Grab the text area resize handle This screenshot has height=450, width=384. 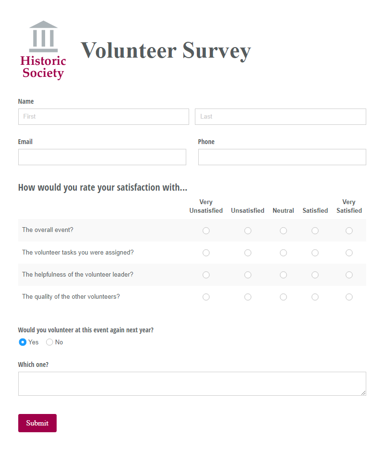pos(363,393)
